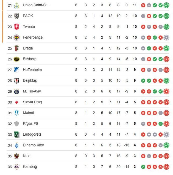The width and height of the screenshot is (173, 175).
Task: Select the Ludogorets team name
Action: click(x=32, y=134)
